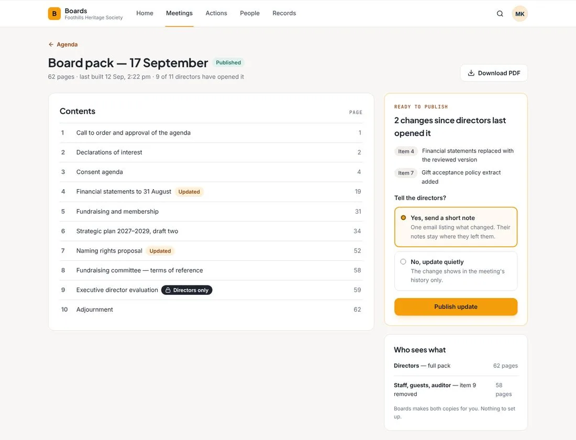Click the "Contents" heading

(77, 112)
